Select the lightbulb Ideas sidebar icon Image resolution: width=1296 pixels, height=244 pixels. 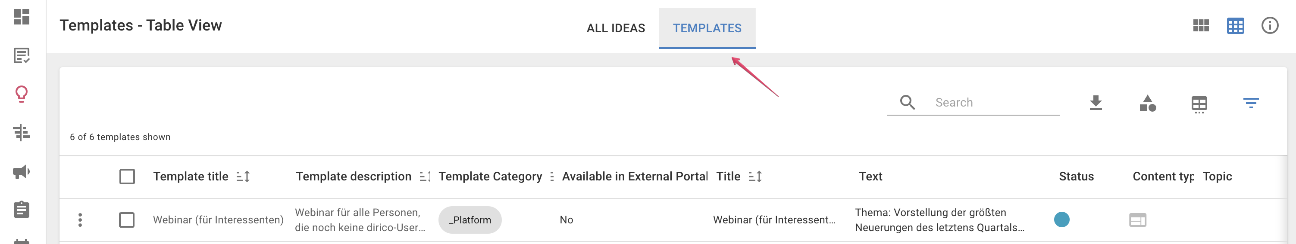(21, 94)
